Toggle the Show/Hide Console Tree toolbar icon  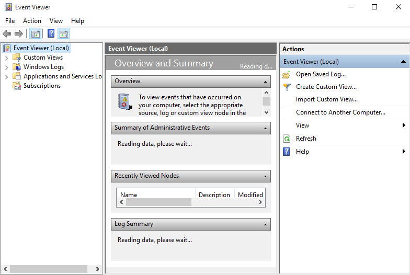point(36,33)
